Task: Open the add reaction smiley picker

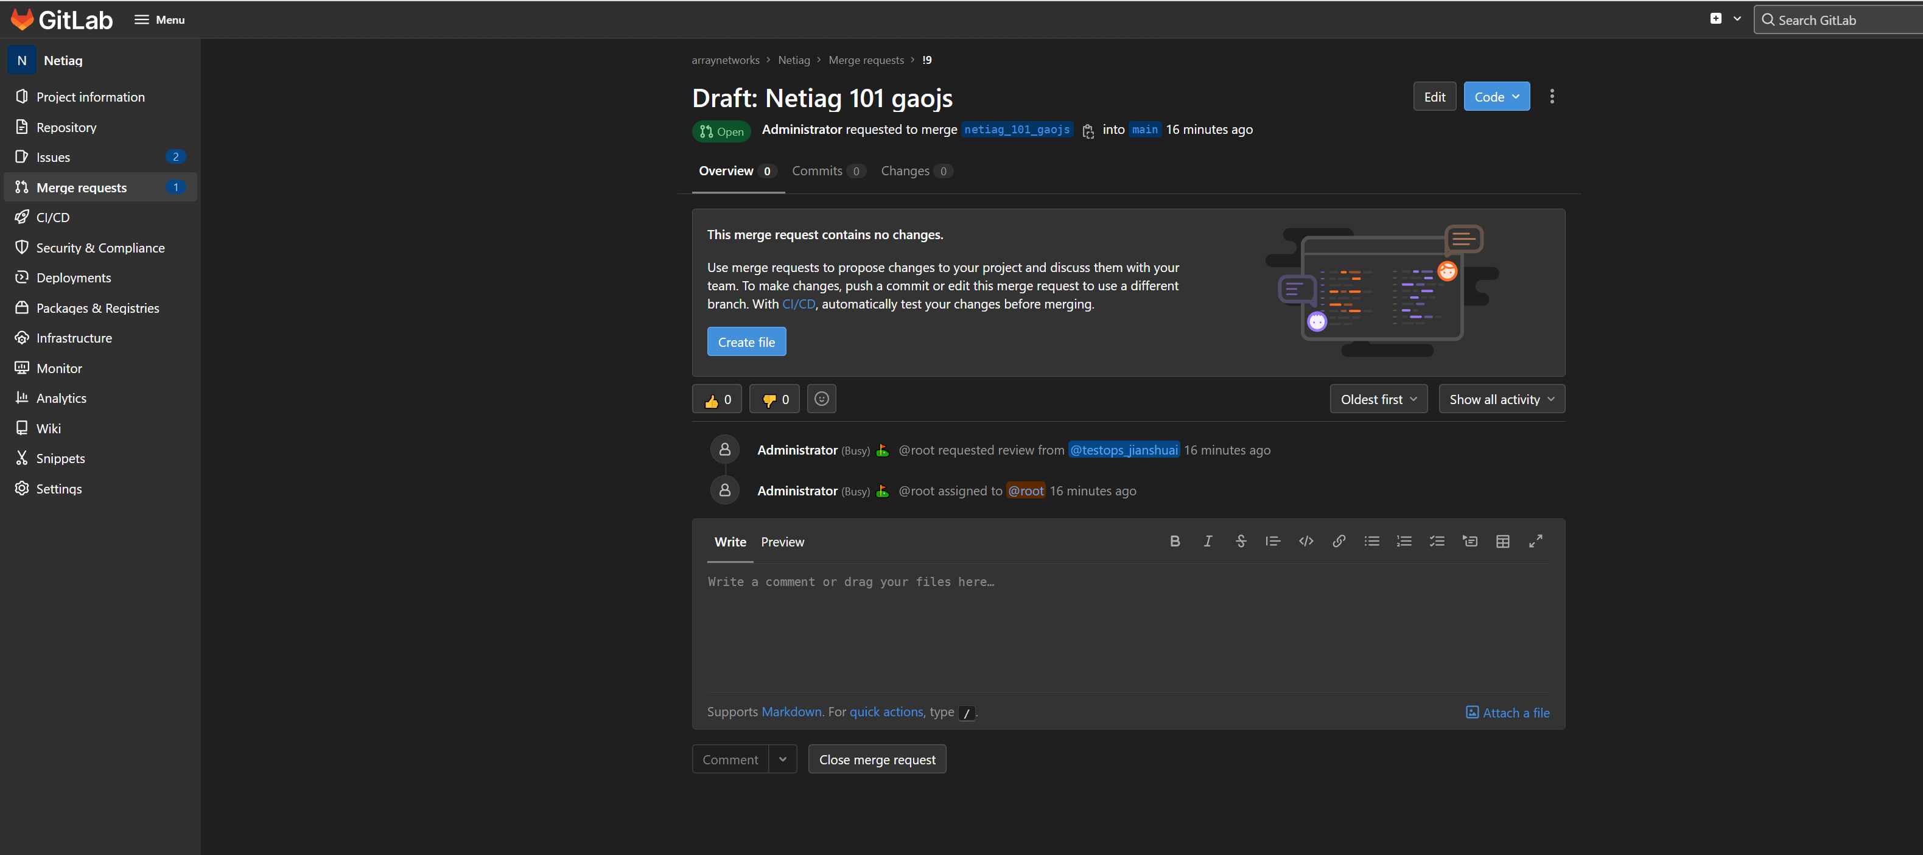Action: coord(821,399)
